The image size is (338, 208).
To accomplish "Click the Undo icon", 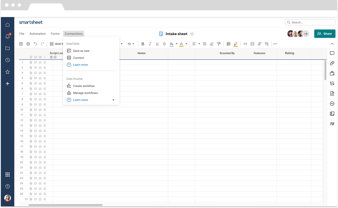I will coord(35,44).
